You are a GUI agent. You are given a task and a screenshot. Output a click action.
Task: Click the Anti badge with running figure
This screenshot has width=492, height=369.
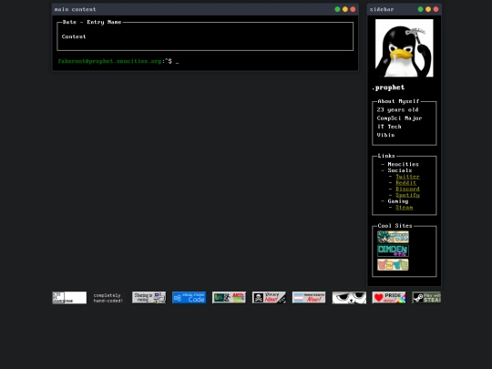229,297
